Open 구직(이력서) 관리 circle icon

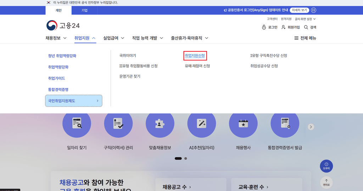(118, 123)
